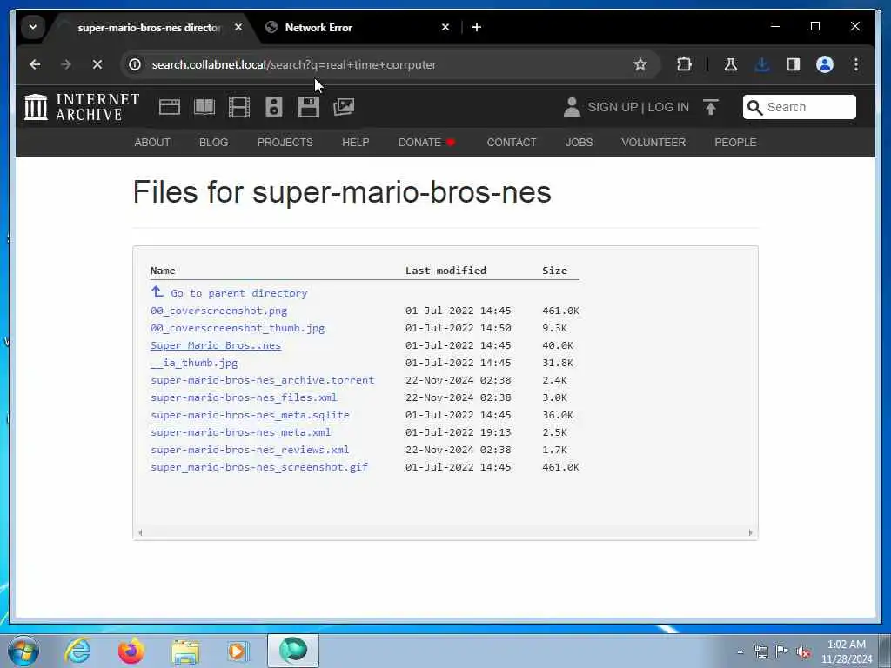Open the Software floppy disk icon
This screenshot has height=668, width=891.
(x=309, y=107)
